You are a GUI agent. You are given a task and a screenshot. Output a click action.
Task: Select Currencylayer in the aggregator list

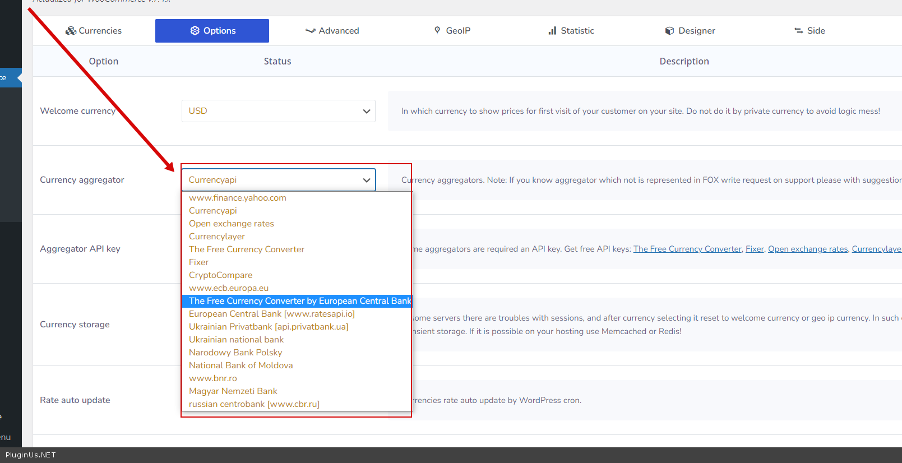click(216, 237)
